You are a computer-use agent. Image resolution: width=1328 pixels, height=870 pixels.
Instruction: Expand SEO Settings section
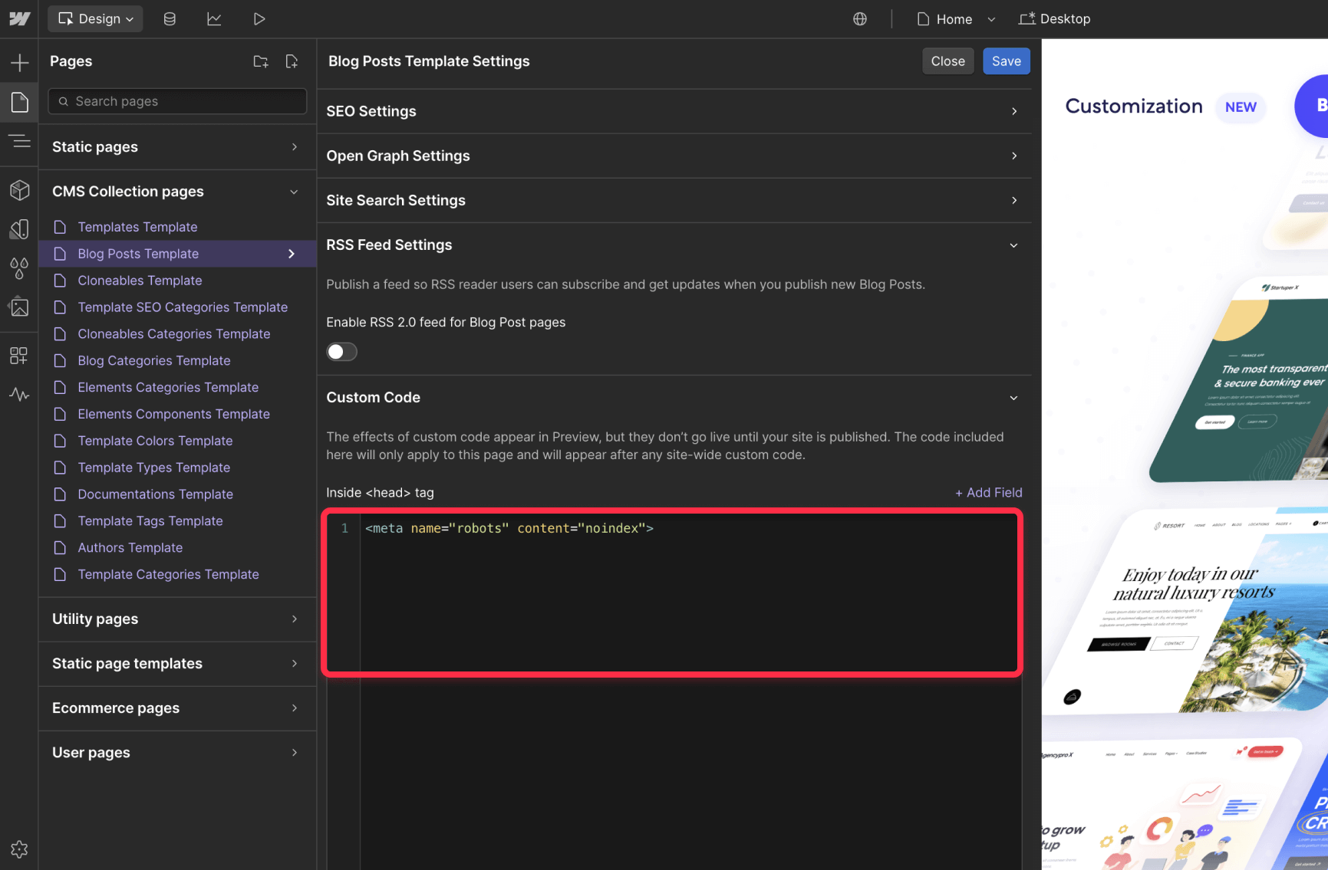point(674,112)
